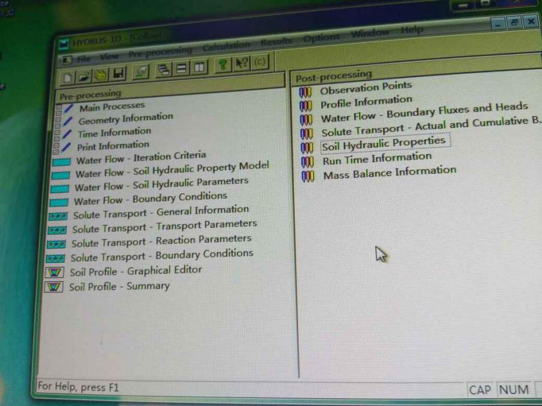The width and height of the screenshot is (542, 406).
Task: Click the cyan icon beside Water Flow - Soil Hydraulic Parameters
Action: click(x=60, y=189)
